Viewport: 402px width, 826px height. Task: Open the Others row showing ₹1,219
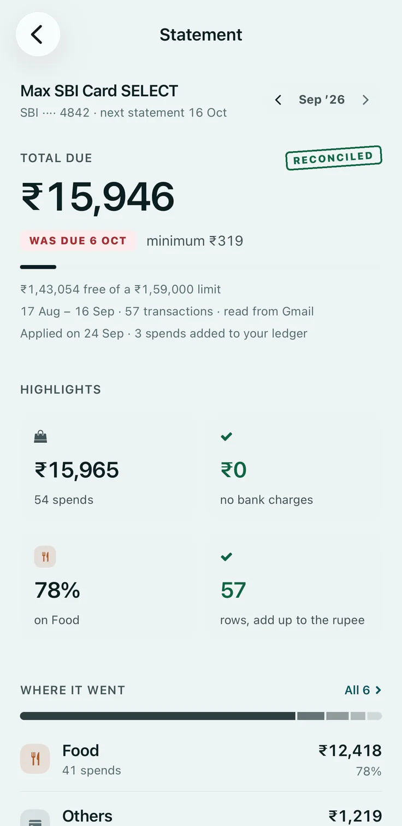[201, 815]
